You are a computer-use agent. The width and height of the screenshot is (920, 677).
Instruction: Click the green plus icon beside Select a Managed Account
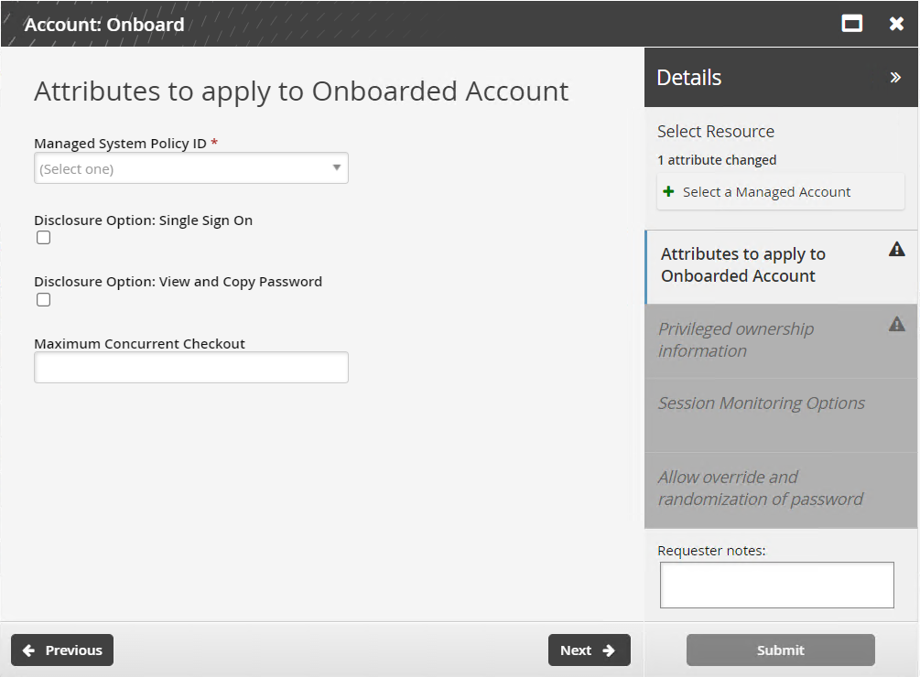click(669, 192)
